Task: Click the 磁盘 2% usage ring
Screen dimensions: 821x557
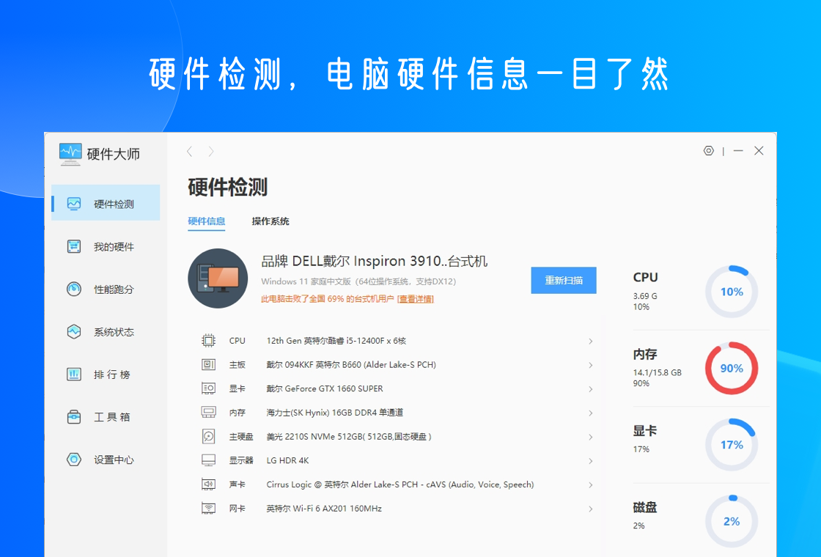Action: (732, 521)
